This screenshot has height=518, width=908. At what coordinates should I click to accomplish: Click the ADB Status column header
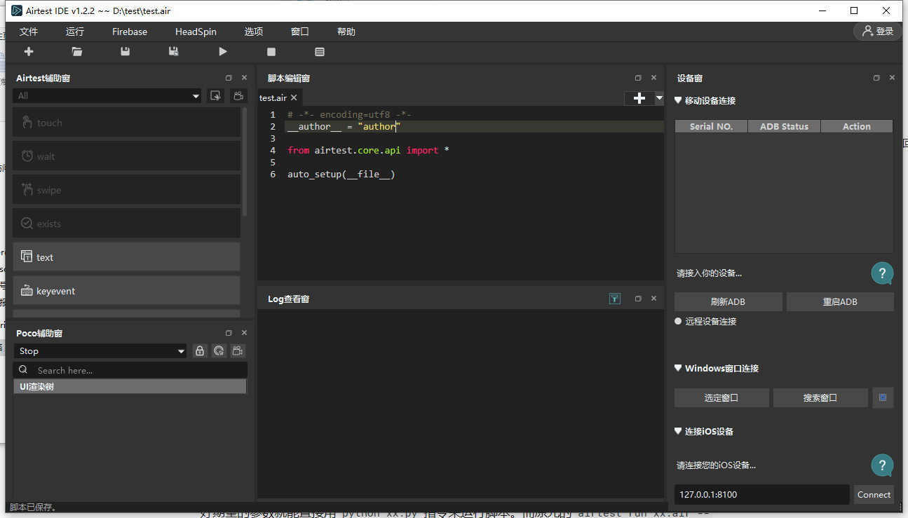click(x=784, y=127)
